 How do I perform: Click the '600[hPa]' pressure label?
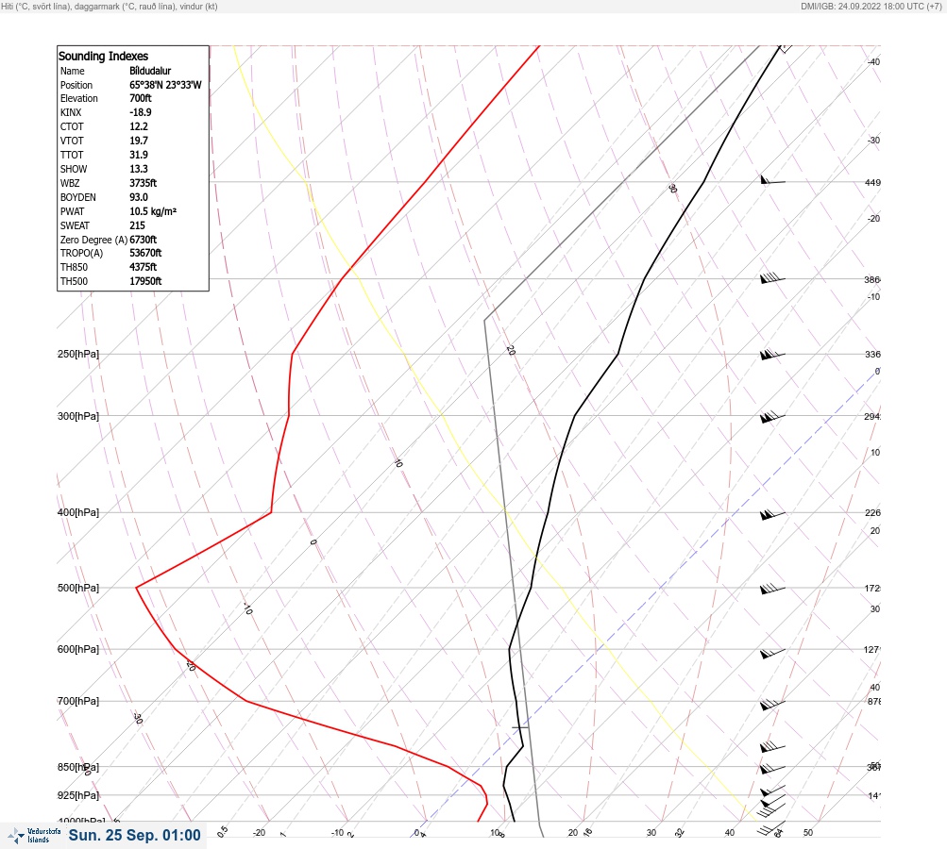pyautogui.click(x=78, y=649)
